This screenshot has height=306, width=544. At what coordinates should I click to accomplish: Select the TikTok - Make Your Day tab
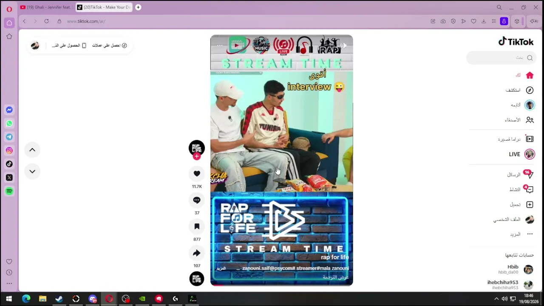104,7
